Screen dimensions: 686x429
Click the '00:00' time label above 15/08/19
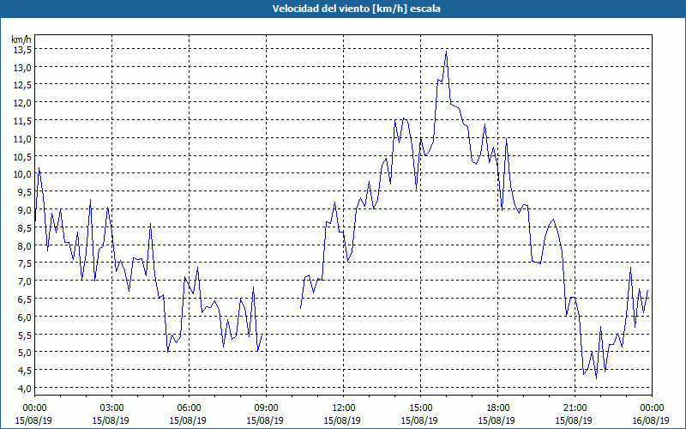[x=34, y=408]
